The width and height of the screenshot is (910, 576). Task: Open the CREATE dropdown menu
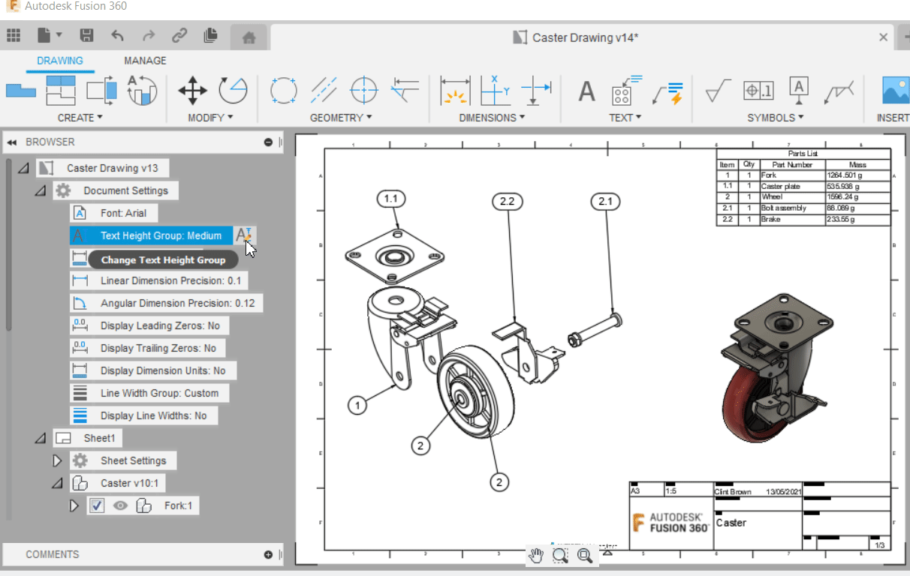(x=80, y=118)
